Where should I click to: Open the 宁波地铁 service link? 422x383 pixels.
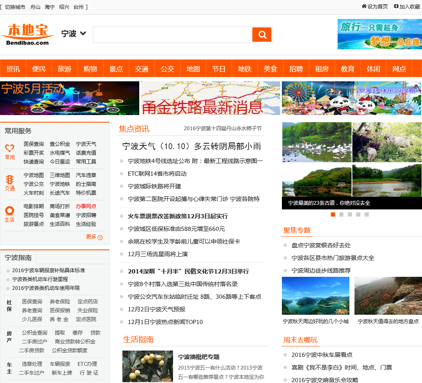click(x=60, y=184)
